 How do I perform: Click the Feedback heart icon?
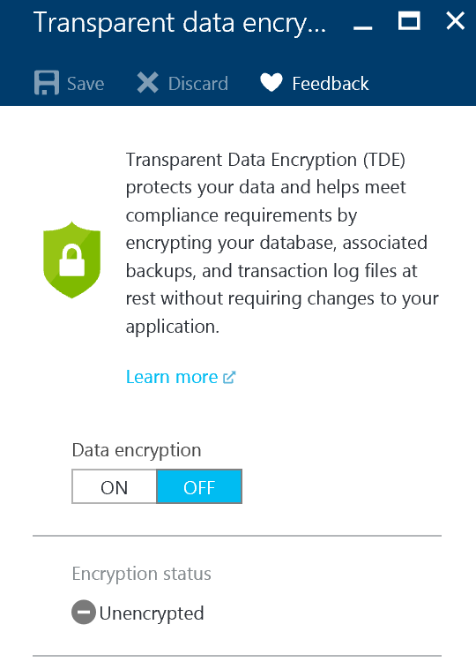click(271, 82)
